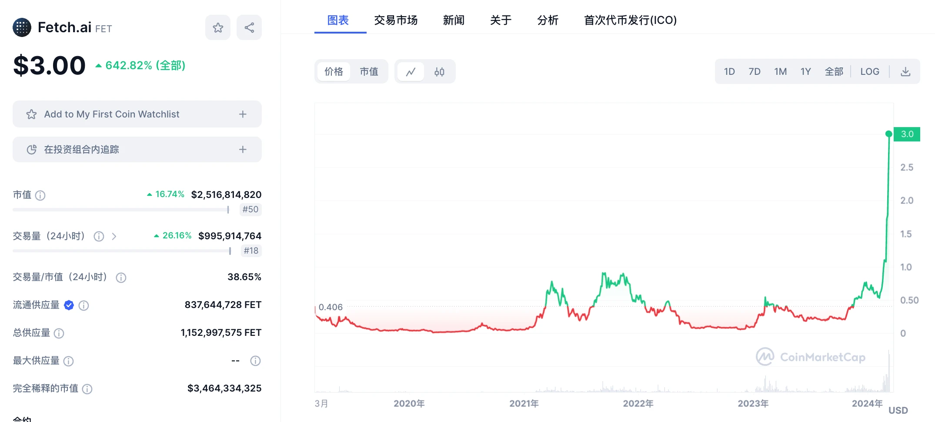Image resolution: width=935 pixels, height=422 pixels.
Task: Click the plus on the watchlist row
Action: (243, 114)
